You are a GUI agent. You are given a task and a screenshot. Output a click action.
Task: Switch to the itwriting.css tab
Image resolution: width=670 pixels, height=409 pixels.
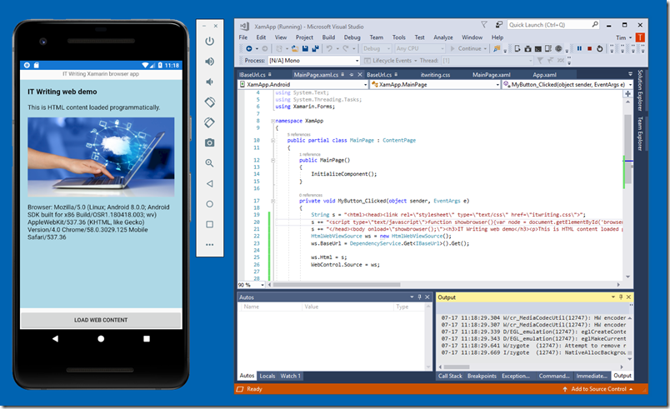(435, 75)
